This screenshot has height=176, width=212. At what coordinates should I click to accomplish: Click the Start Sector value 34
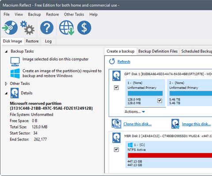pyautogui.click(x=35, y=133)
